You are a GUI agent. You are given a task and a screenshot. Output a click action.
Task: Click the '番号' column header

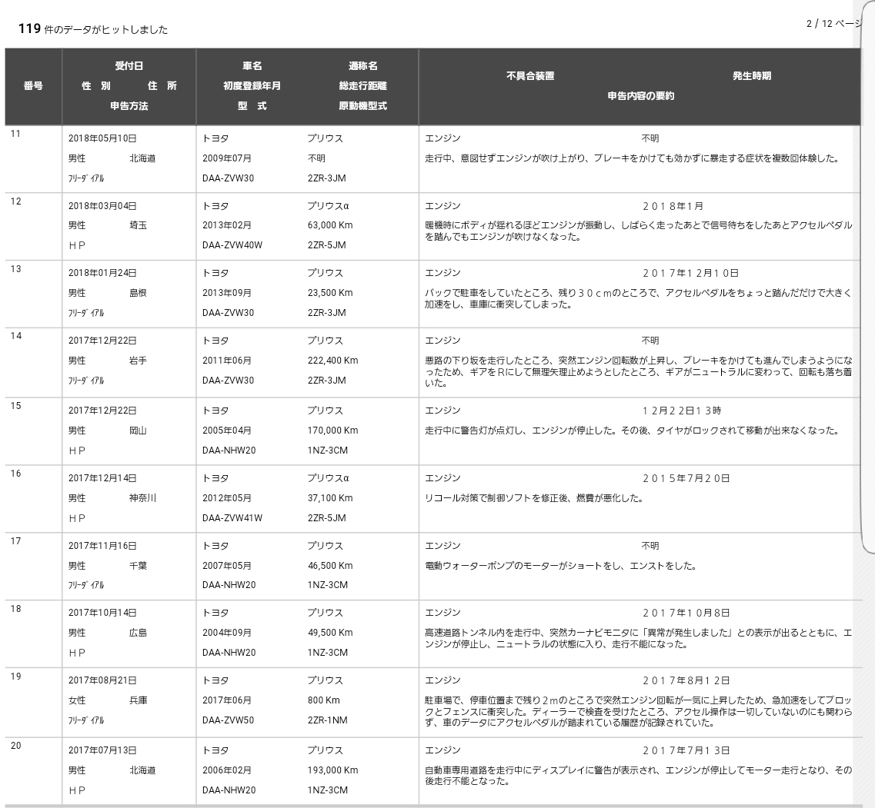(33, 86)
